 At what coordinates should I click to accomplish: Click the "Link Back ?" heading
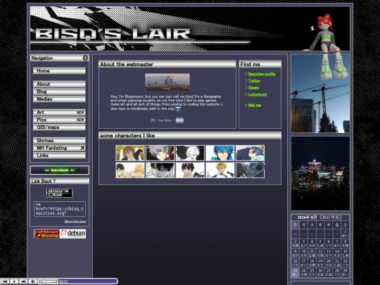point(44,182)
